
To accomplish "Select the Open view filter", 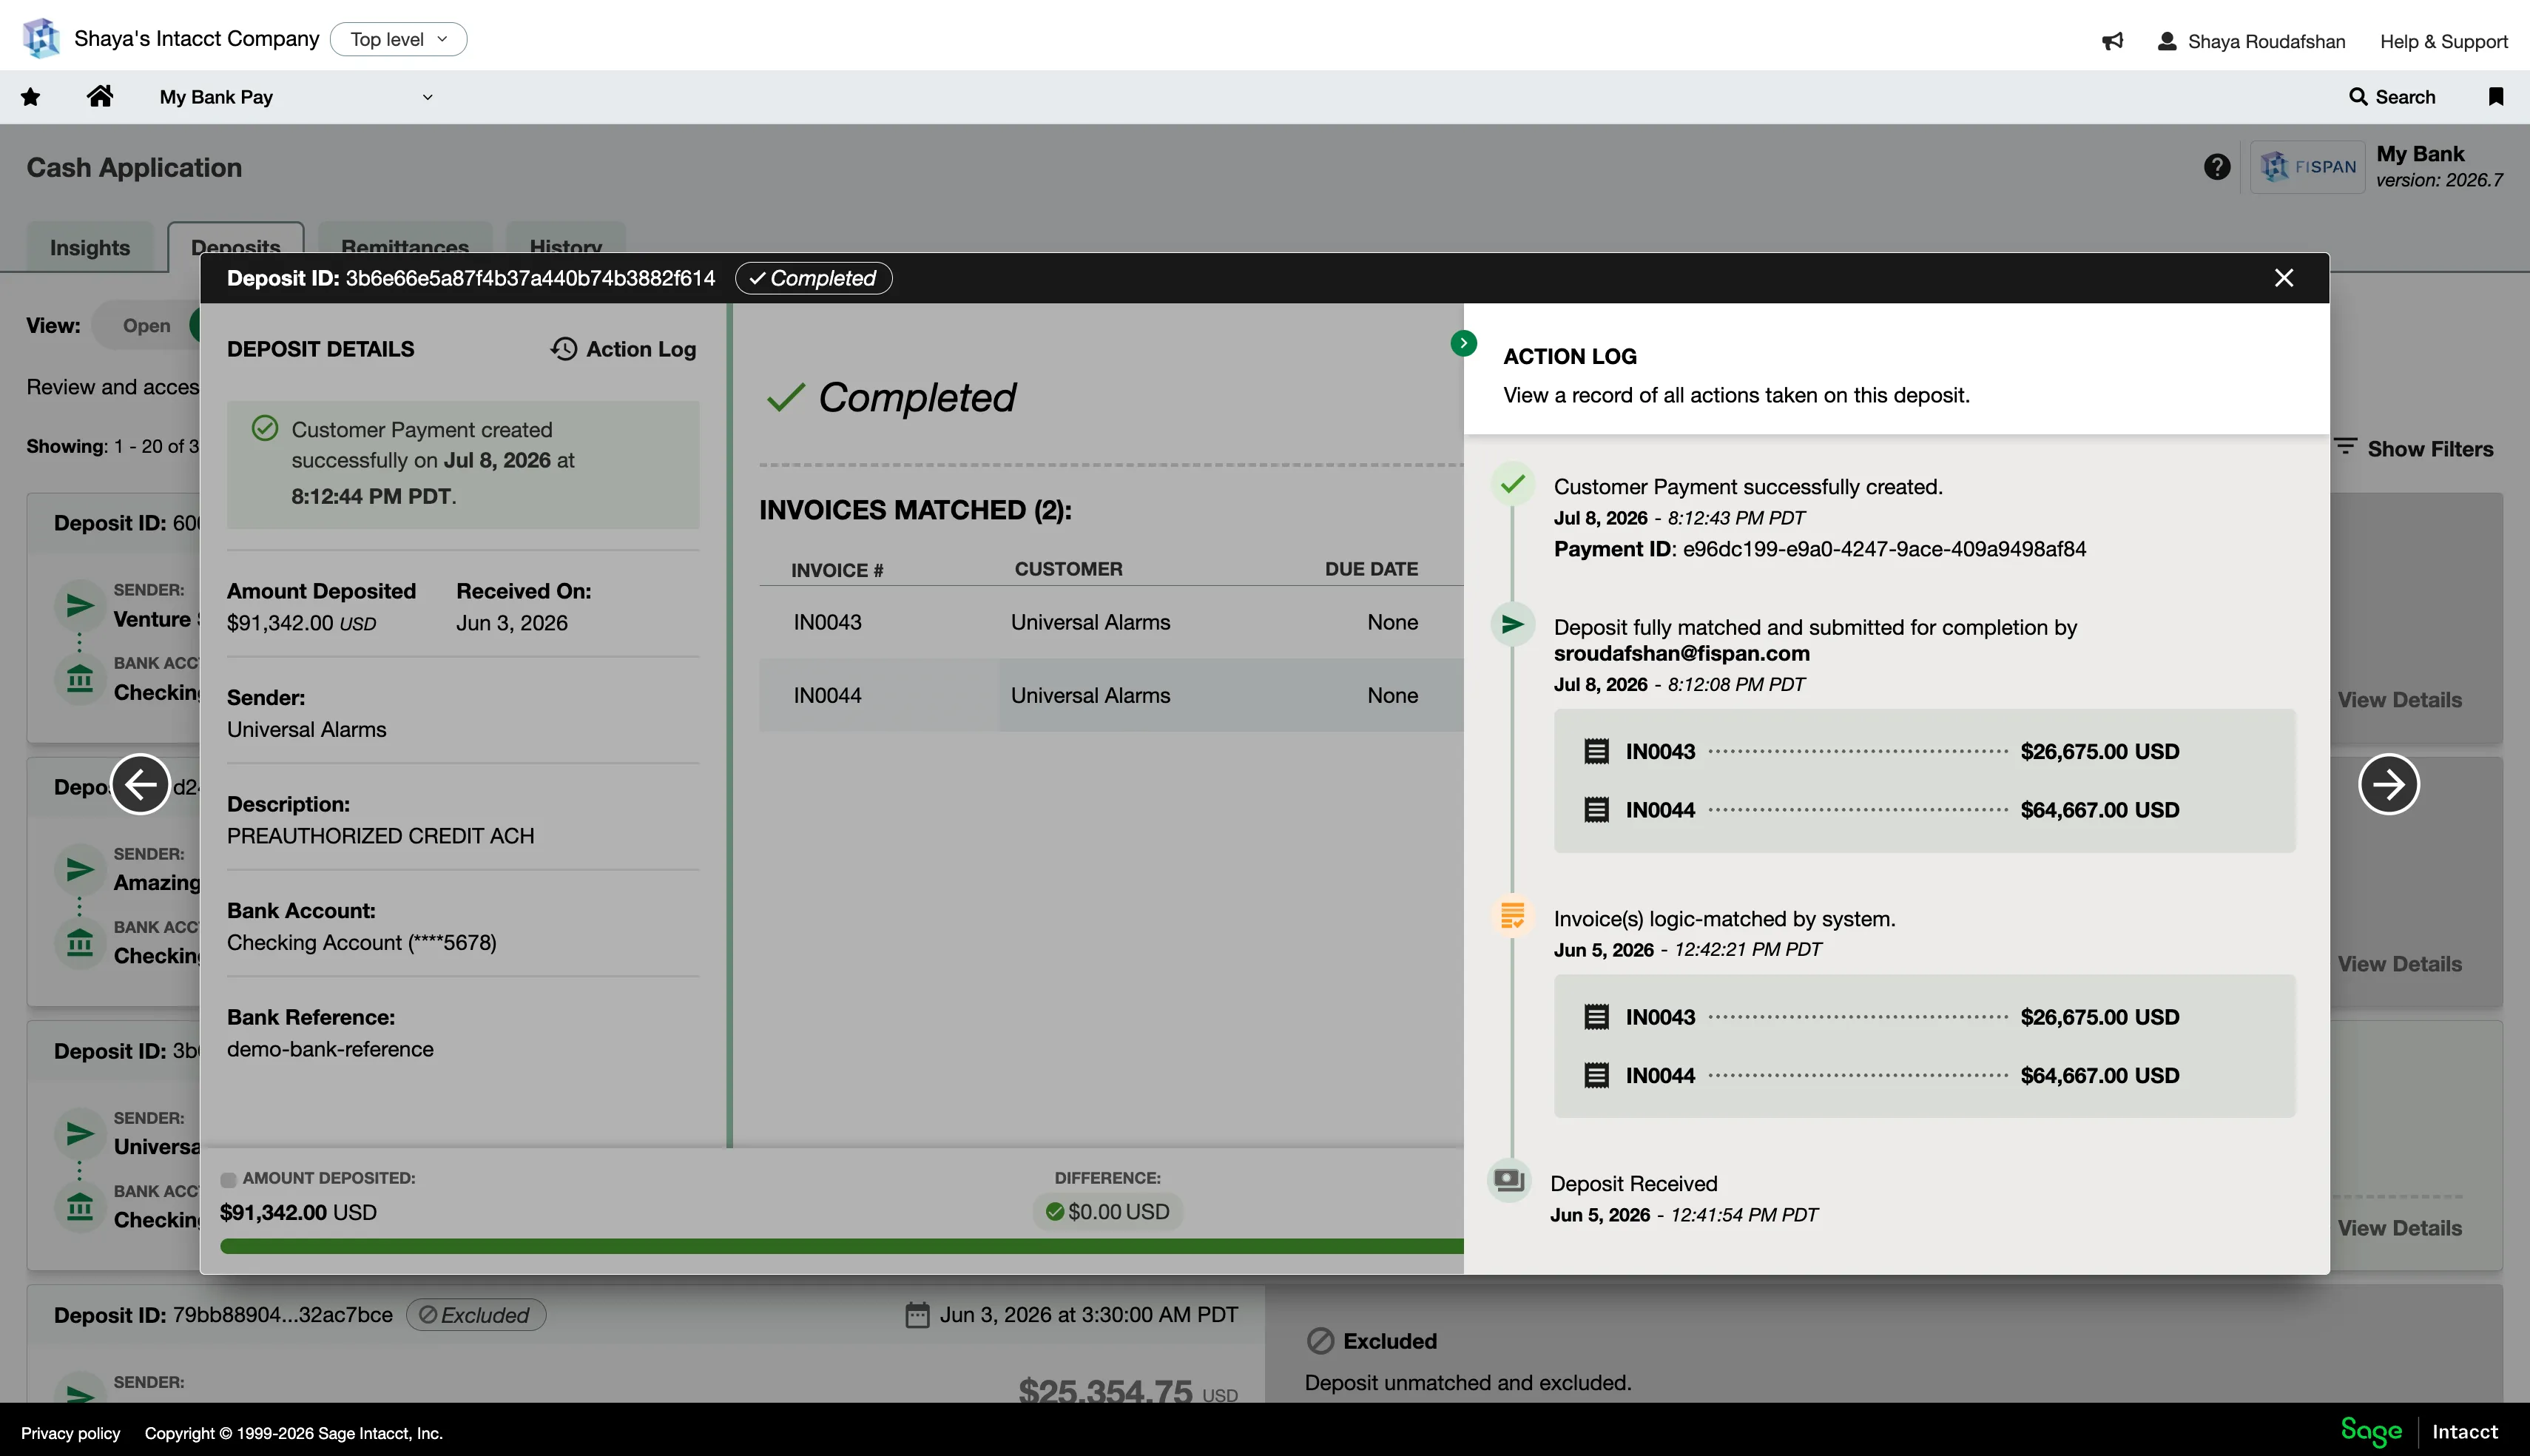I will coord(146,326).
